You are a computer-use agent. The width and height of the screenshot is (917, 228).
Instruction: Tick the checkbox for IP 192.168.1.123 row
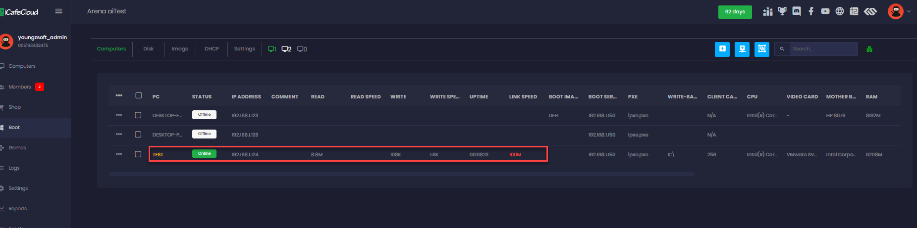(x=138, y=115)
